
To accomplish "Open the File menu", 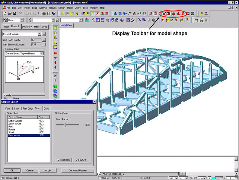I will click(8, 8).
